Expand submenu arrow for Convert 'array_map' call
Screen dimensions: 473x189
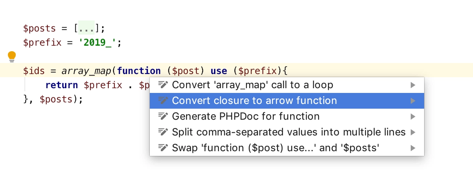pyautogui.click(x=413, y=85)
